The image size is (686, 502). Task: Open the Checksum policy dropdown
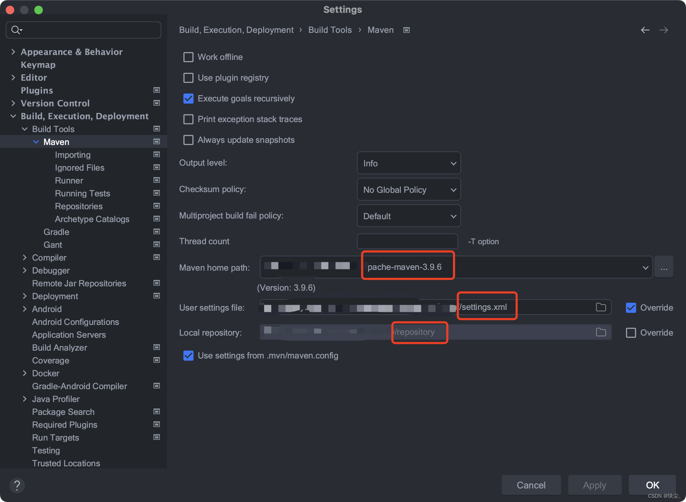click(x=409, y=190)
